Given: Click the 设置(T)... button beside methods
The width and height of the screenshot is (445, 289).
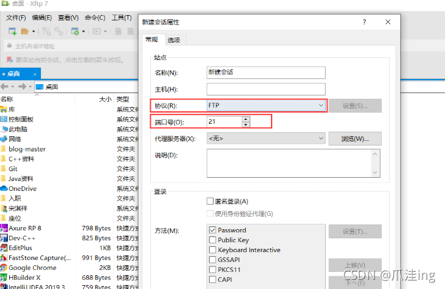Looking at the screenshot, I should [x=355, y=232].
